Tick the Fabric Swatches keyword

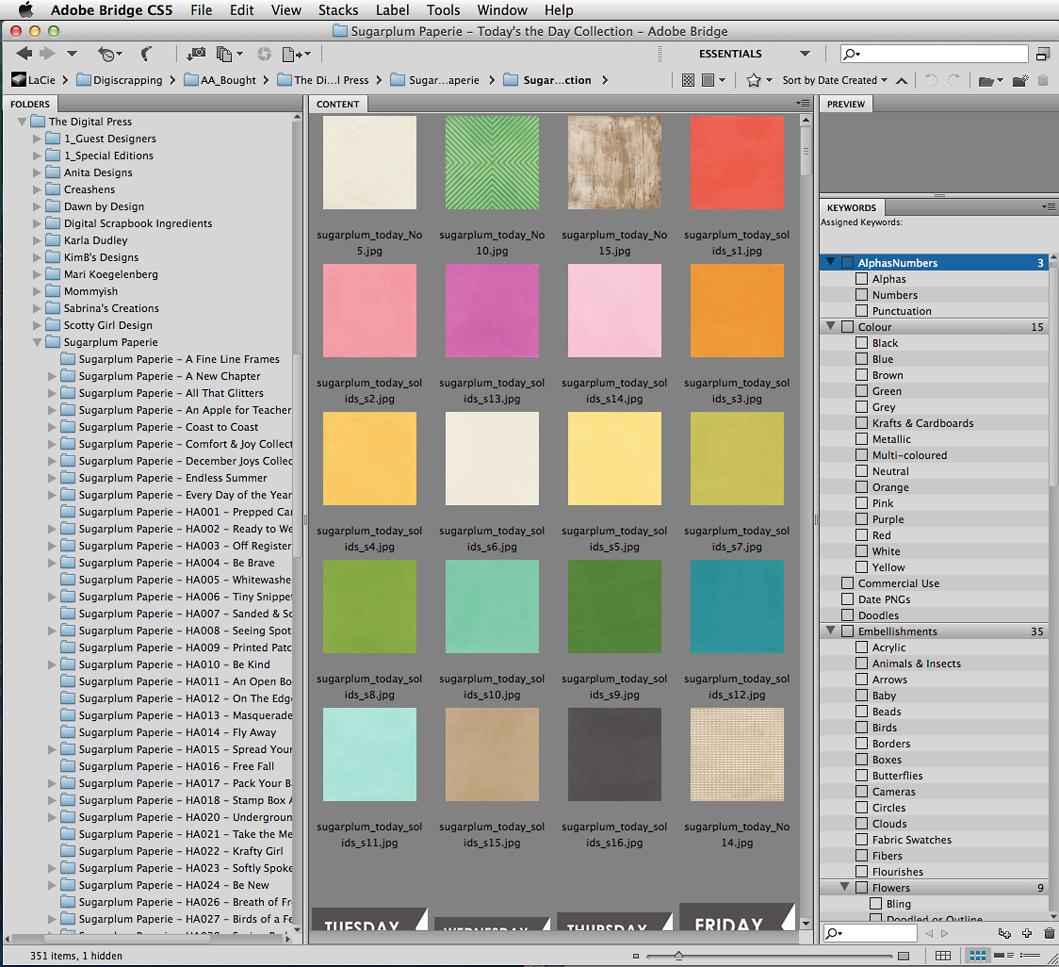pos(862,839)
